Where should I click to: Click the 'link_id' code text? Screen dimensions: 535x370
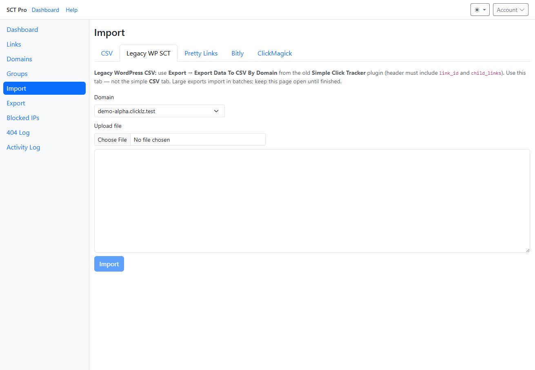449,73
